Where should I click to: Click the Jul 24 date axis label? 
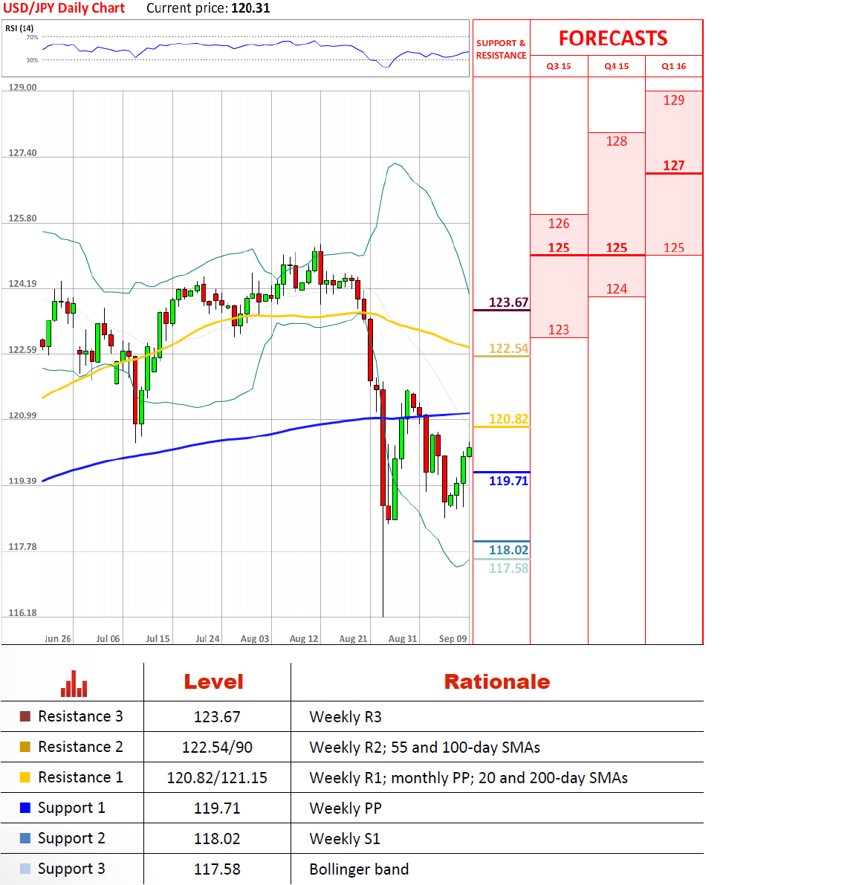[207, 639]
